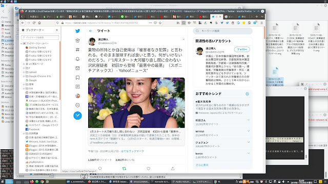Click the blue compose tweet button
Image resolution: width=328 pixels, height=184 pixels.
pos(77,116)
